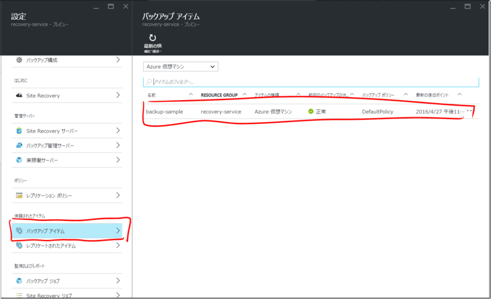The width and height of the screenshot is (491, 299).
Task: Sort by 最新の復旧ポイント column header
Action: pos(432,95)
